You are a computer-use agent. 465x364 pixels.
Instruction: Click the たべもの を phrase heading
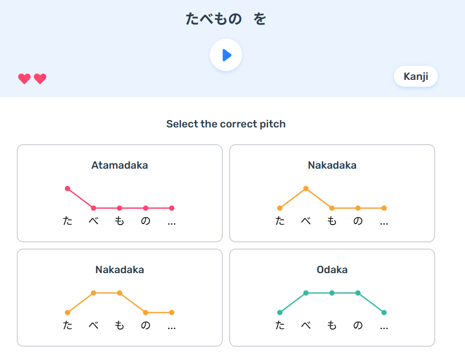226,19
